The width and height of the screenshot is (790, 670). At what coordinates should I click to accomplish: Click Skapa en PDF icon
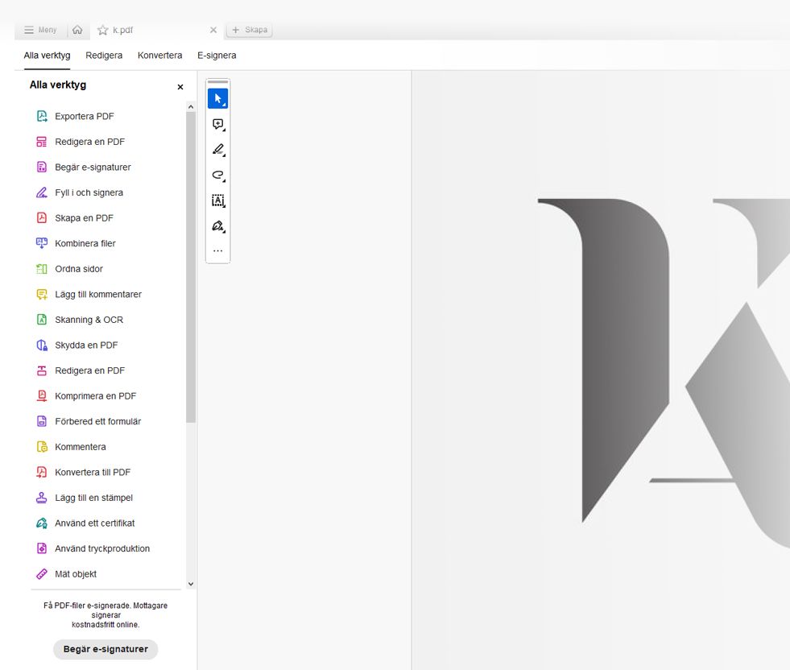42,218
